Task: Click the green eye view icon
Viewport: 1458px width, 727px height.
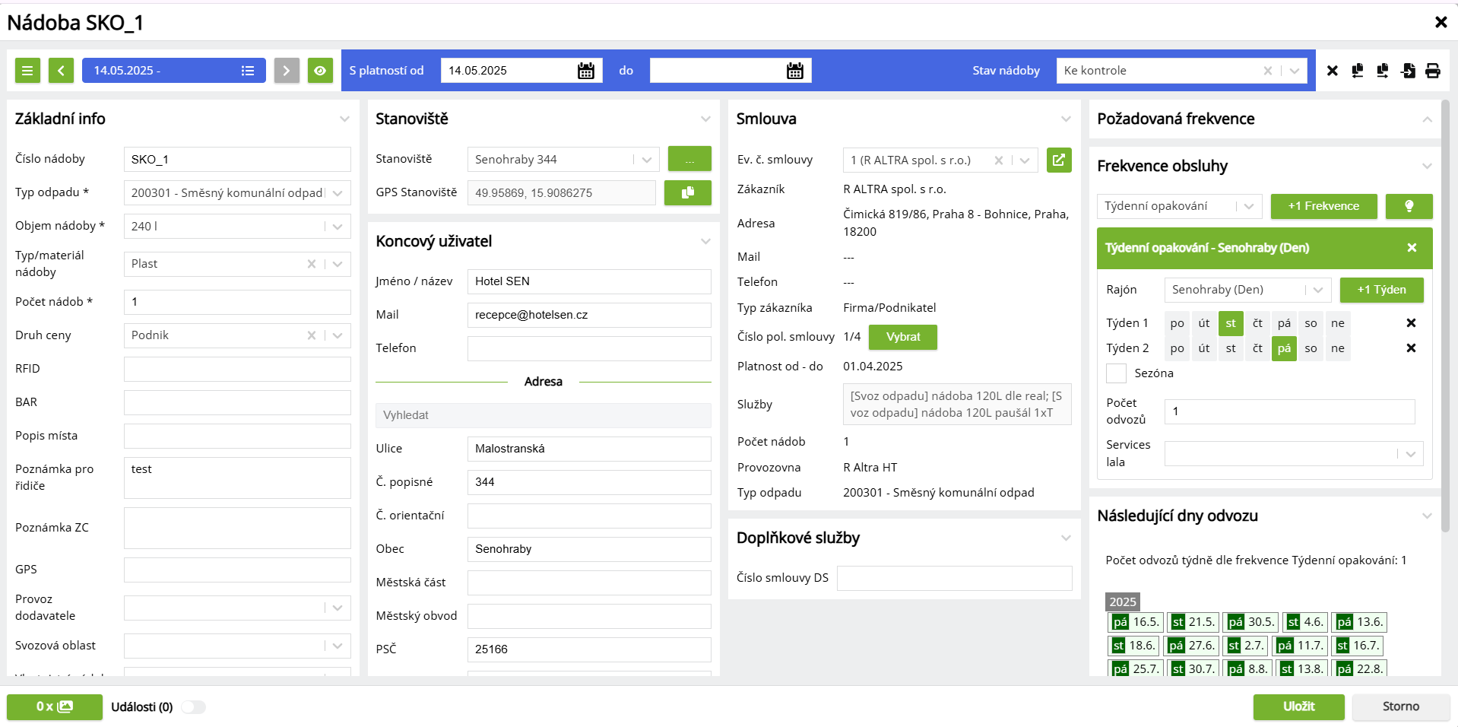Action: (x=320, y=71)
